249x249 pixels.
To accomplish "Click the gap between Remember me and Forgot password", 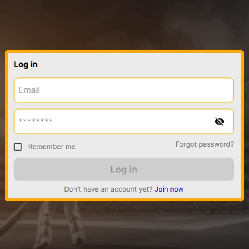I will tap(125, 146).
